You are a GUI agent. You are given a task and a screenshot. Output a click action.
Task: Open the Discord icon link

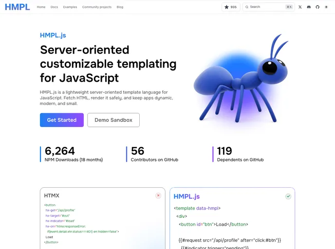[x=309, y=7]
